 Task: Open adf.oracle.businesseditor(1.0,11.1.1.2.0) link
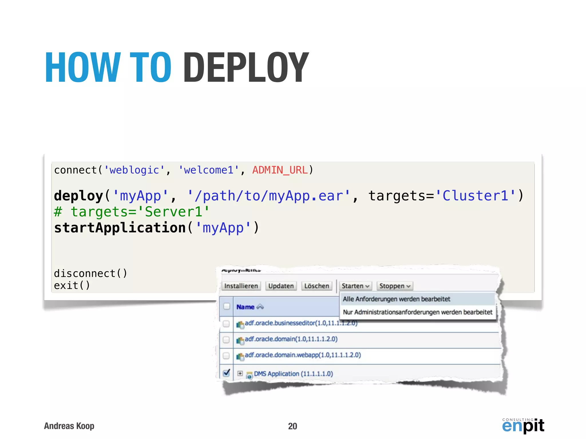coord(301,323)
